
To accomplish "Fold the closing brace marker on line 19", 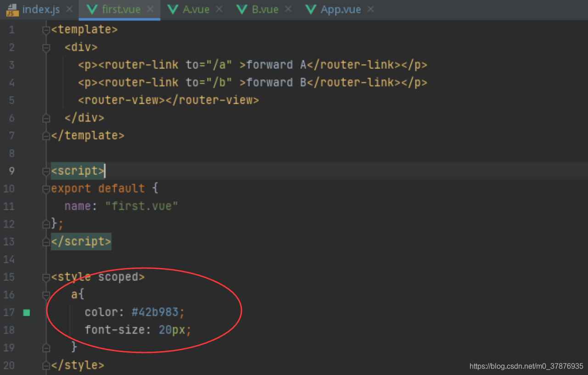I will (x=46, y=347).
